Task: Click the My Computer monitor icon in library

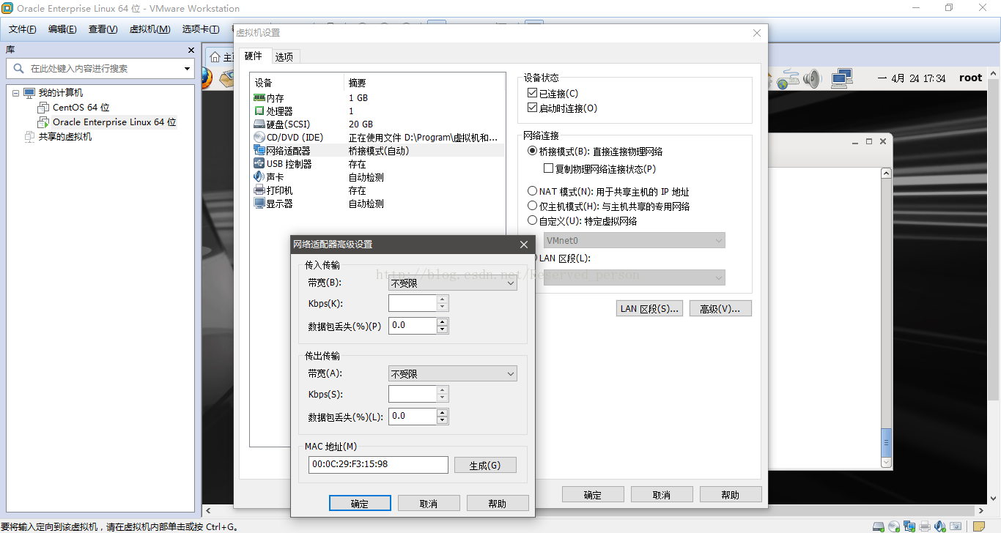Action: click(29, 93)
